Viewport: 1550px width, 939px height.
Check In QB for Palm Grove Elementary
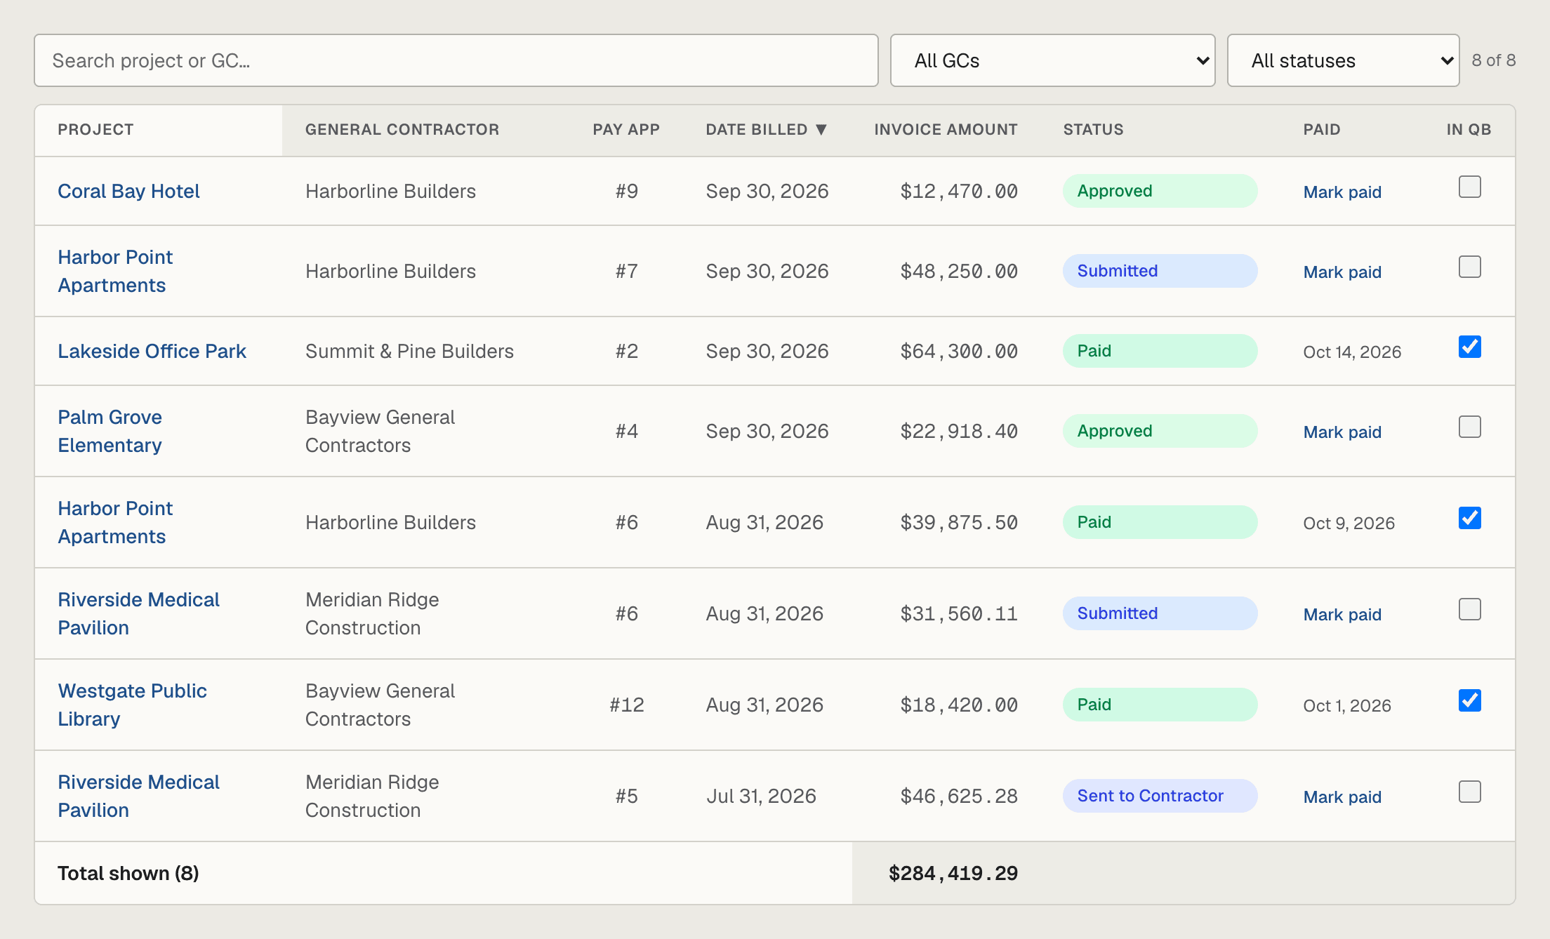click(1469, 427)
